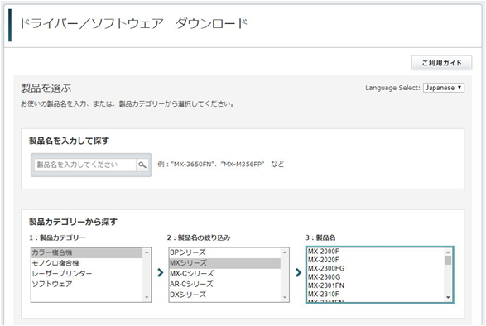Pick MX-2310F from product name list
The image size is (486, 326).
(x=375, y=294)
